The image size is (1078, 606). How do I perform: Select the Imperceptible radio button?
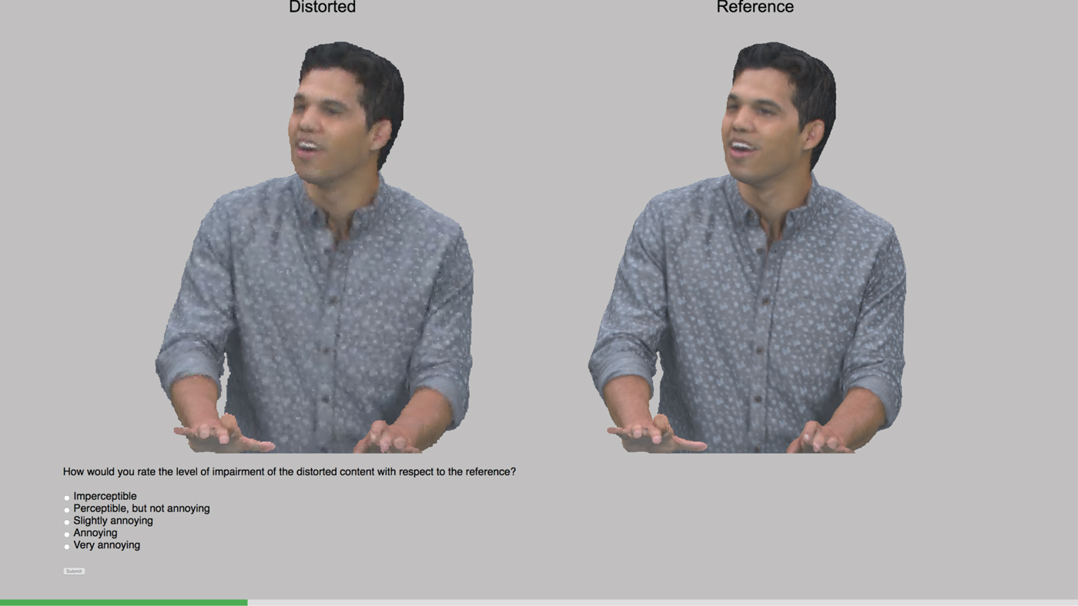click(x=67, y=498)
